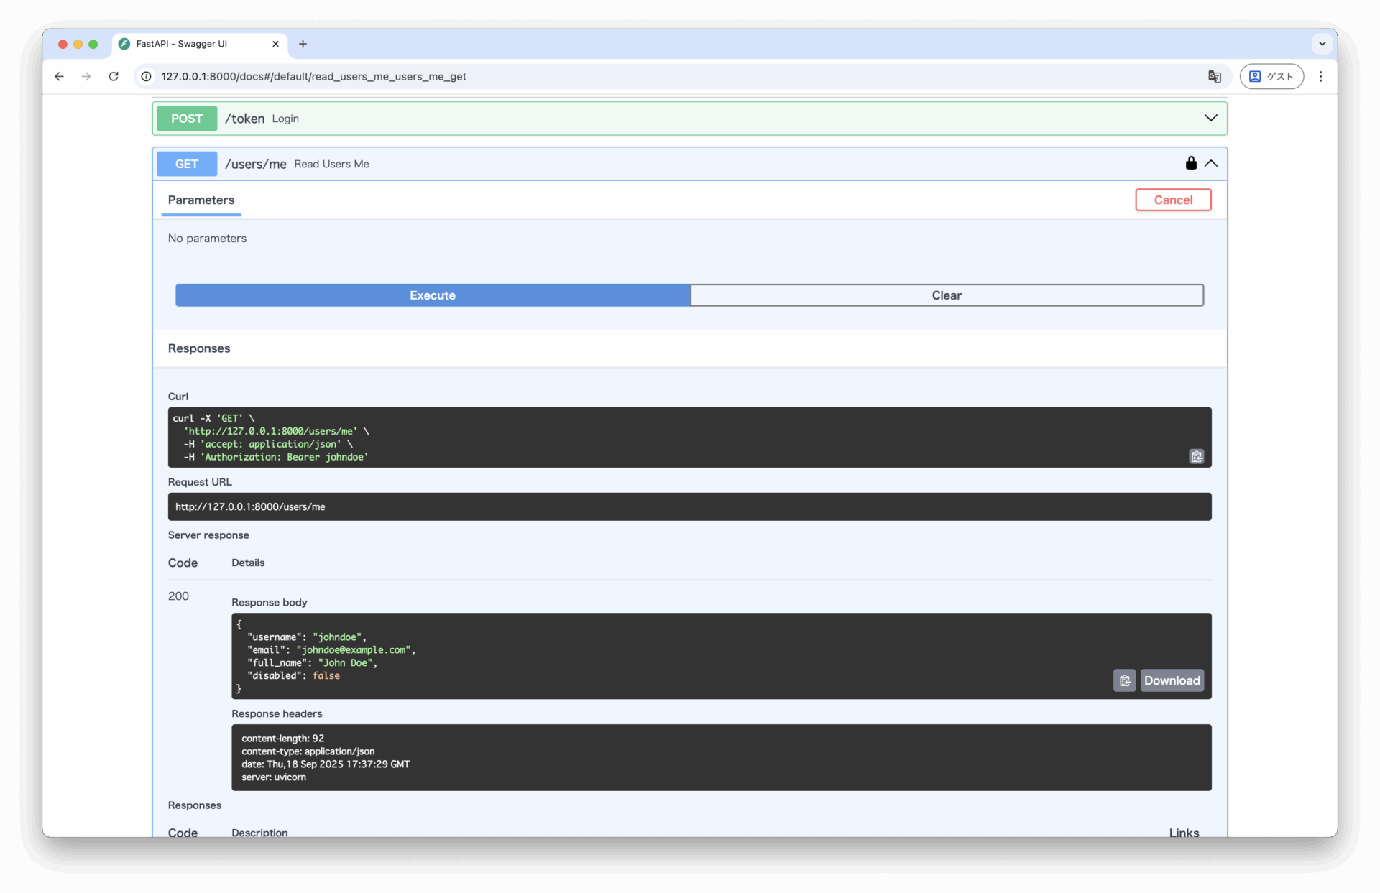Open the tab search dropdown arrow
The height and width of the screenshot is (893, 1380).
[x=1322, y=44]
